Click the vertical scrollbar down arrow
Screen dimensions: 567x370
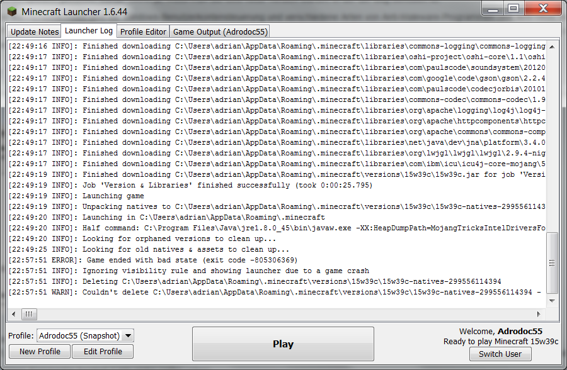point(552,301)
